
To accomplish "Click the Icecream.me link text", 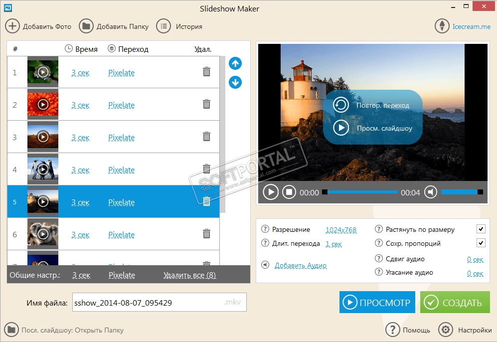I will point(471,26).
